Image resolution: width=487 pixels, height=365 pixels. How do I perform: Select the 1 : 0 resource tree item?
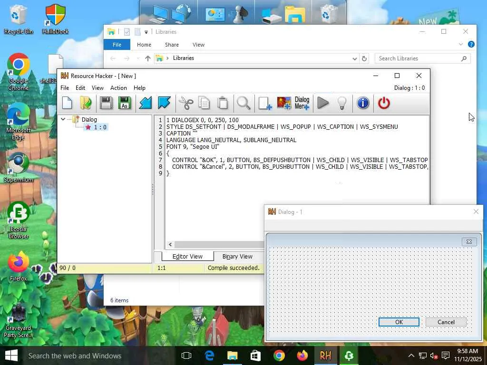click(x=97, y=127)
